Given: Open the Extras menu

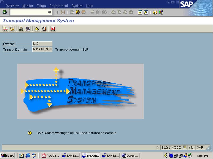Looking at the screenshot, I should point(41,6).
